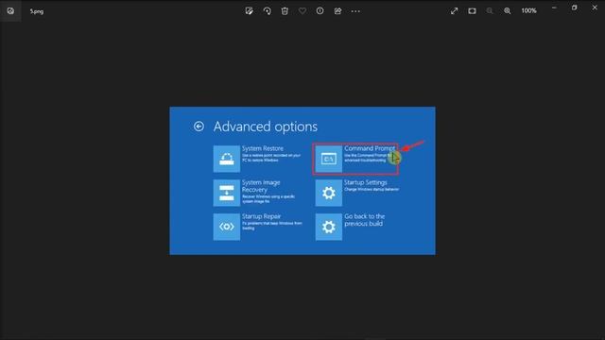Click the fit to window icon
This screenshot has width=605, height=340.
pos(472,10)
